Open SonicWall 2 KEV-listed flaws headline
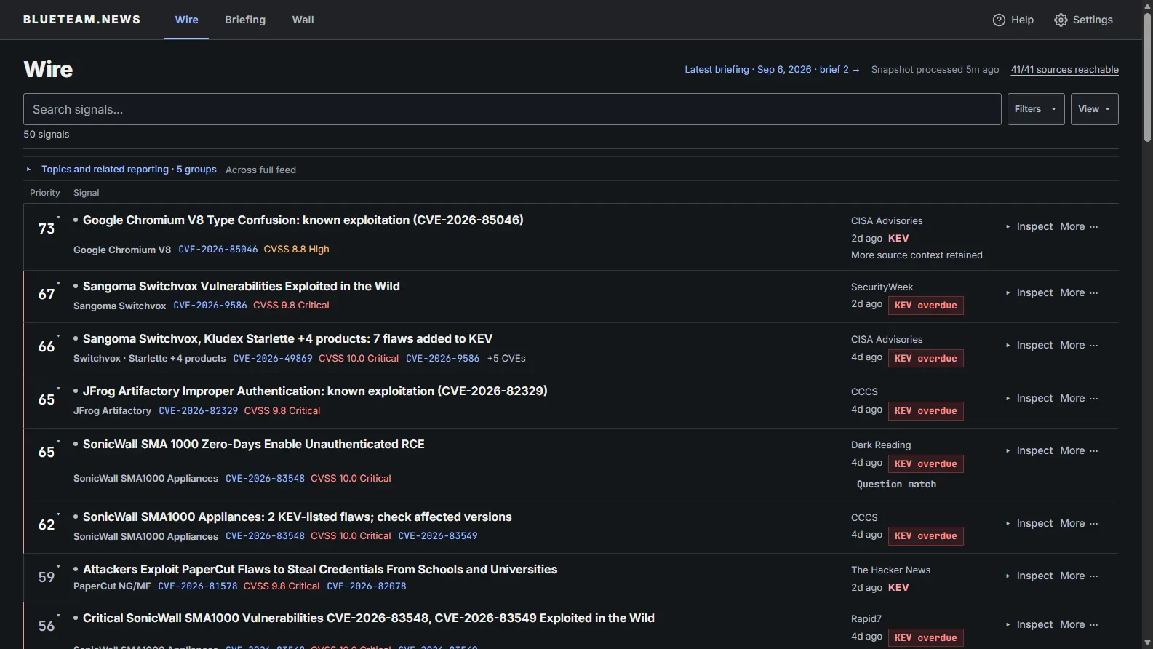Viewport: 1153px width, 649px height. pyautogui.click(x=297, y=517)
